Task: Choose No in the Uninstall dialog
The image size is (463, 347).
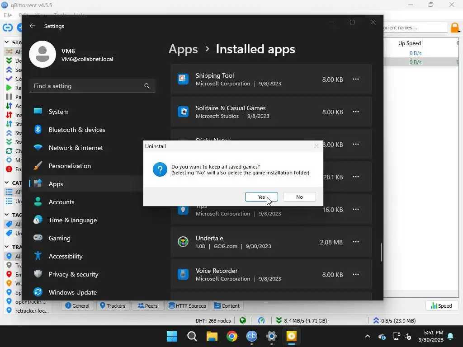Action: pos(299,197)
